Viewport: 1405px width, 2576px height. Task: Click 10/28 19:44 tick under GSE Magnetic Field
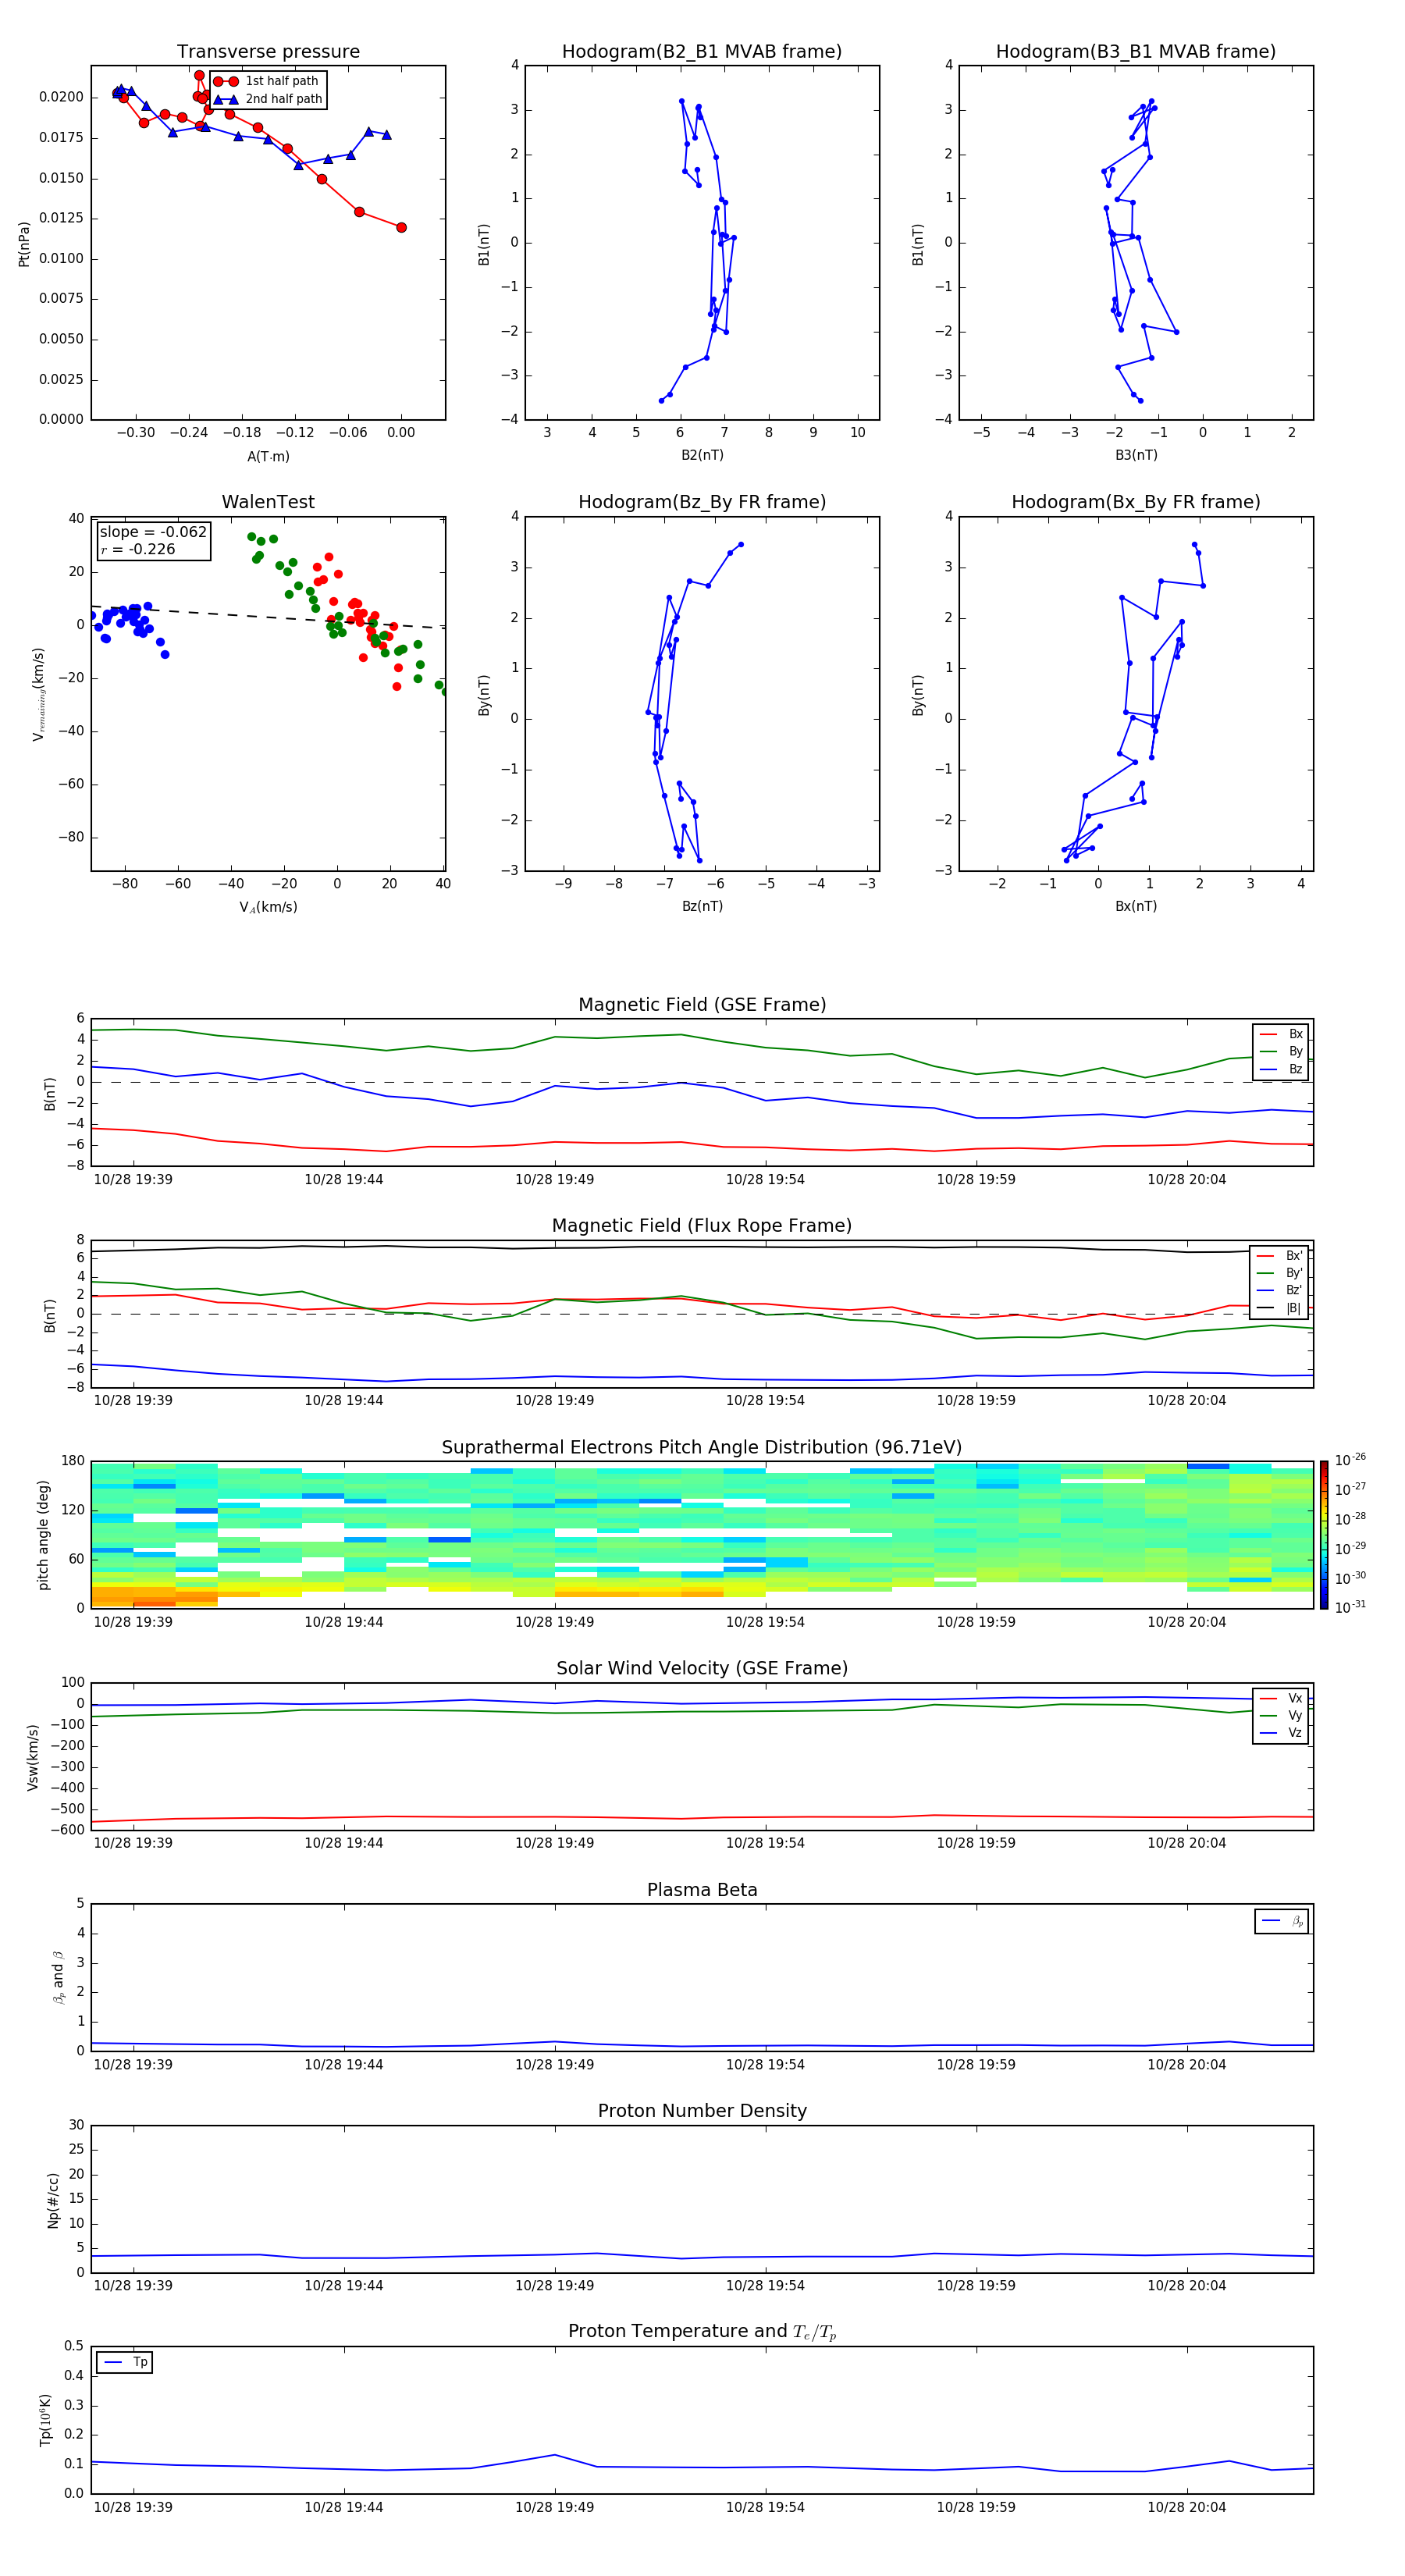click(x=343, y=1179)
